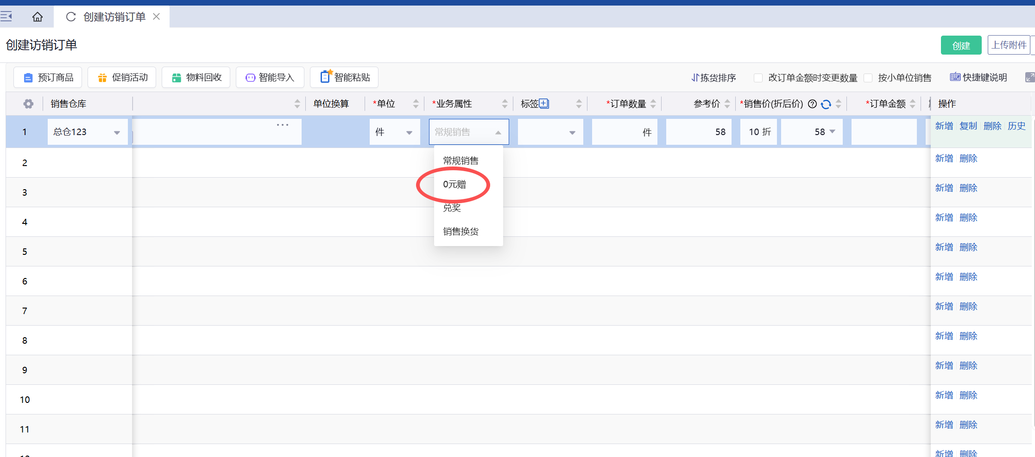
Task: View 历史 for row 1
Action: (x=1016, y=126)
